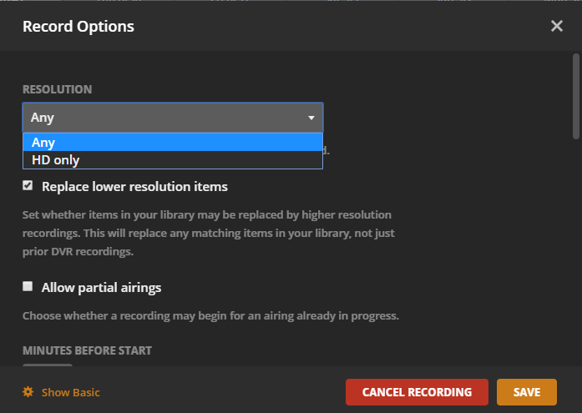Image resolution: width=582 pixels, height=413 pixels.
Task: Click the description about higher resolution recordings
Action: click(206, 233)
